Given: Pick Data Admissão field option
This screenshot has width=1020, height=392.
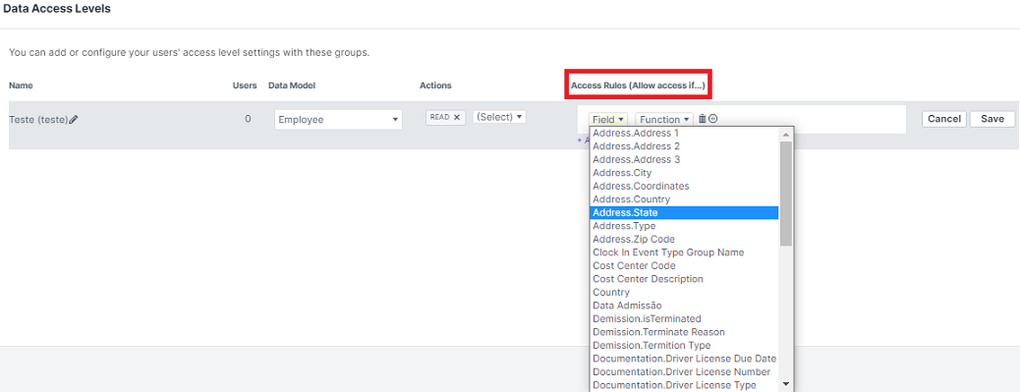Looking at the screenshot, I should tap(684, 306).
